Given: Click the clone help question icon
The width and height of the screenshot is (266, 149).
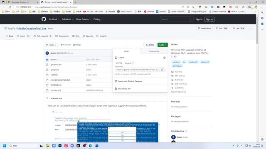Looking at the screenshot, I should coord(164,58).
